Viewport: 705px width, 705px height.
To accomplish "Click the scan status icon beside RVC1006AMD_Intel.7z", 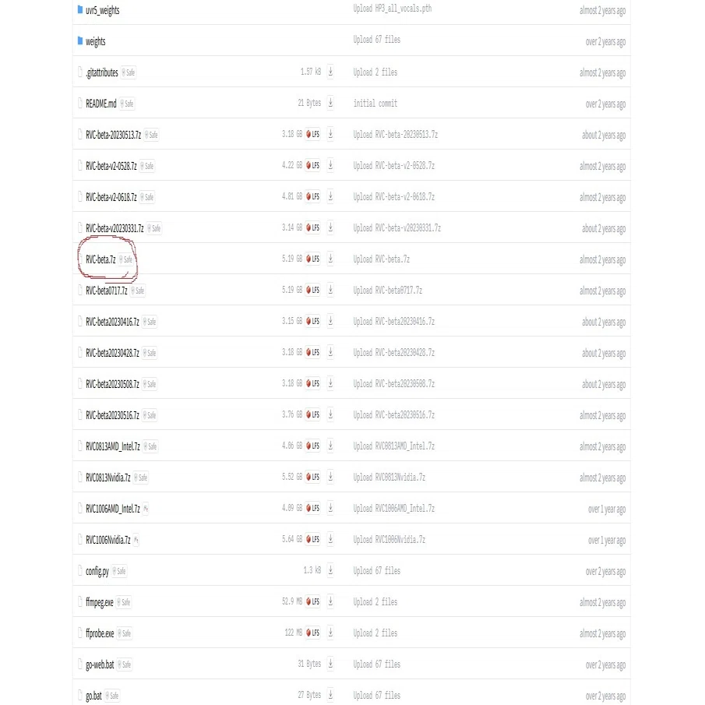I will 146,509.
